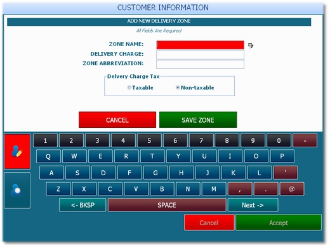Viewport: 330px width, 248px height.
Task: Tap the Q key
Action: [48, 156]
